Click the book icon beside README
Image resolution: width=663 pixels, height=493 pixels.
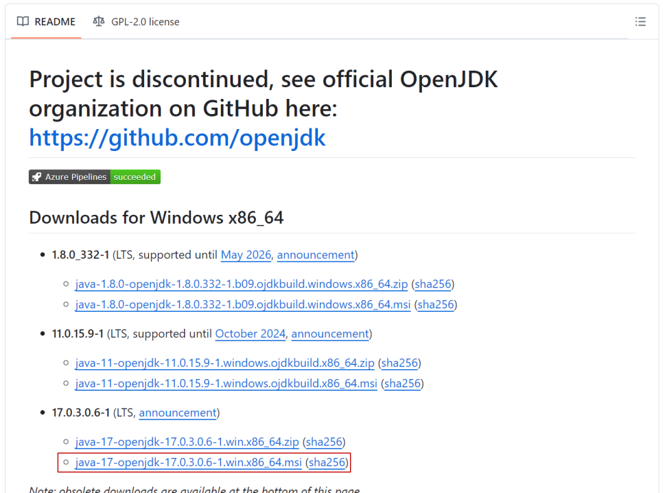click(x=23, y=21)
